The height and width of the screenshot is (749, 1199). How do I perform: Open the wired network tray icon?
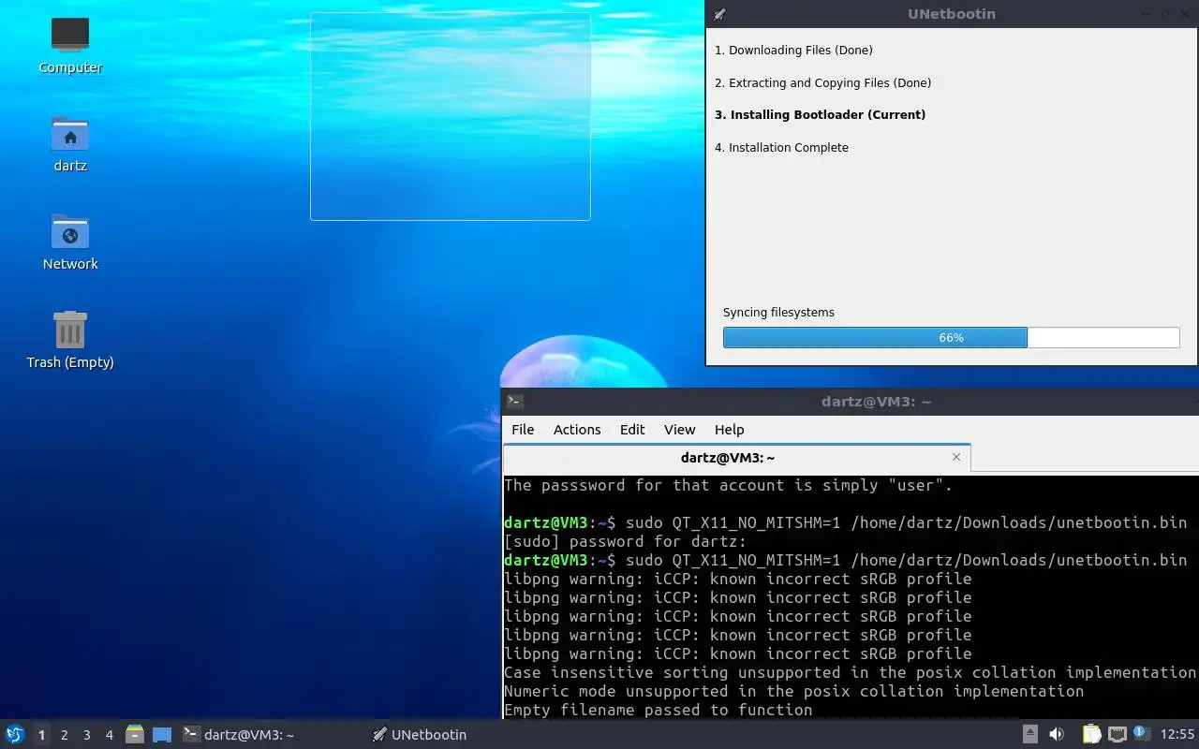click(1117, 735)
